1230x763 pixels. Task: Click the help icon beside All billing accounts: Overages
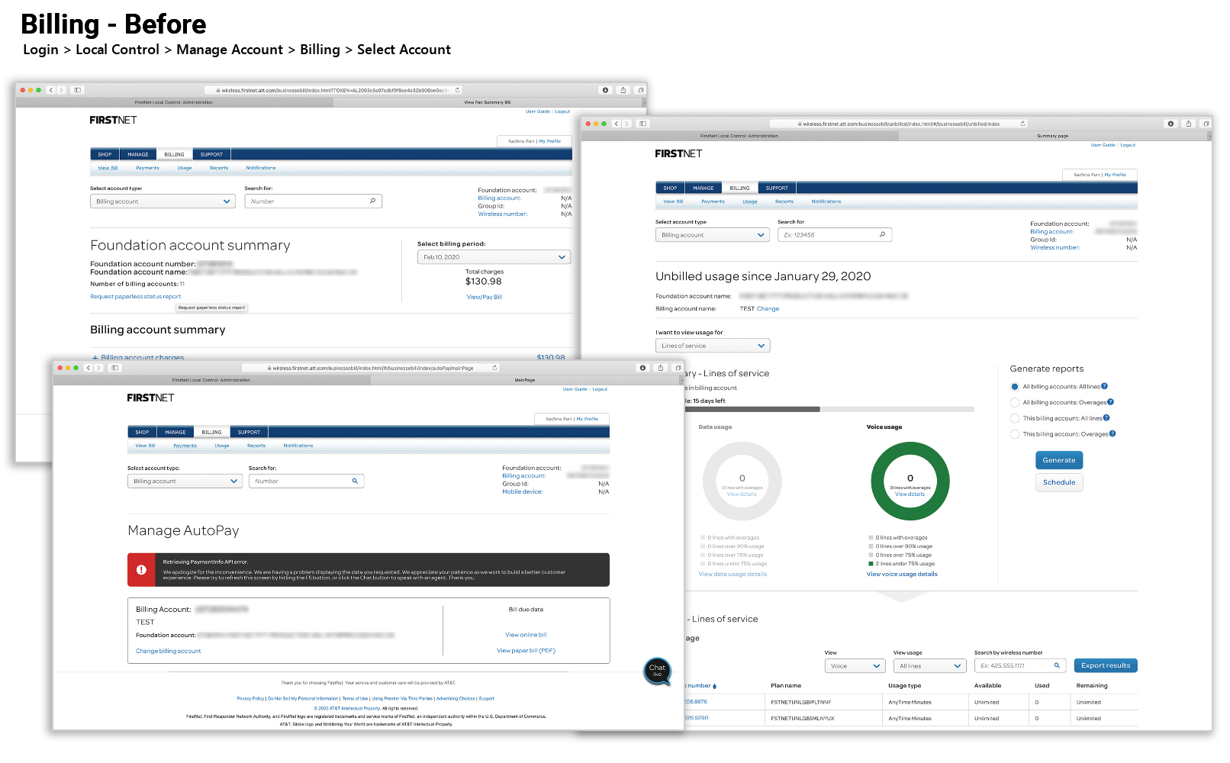pyautogui.click(x=1110, y=402)
